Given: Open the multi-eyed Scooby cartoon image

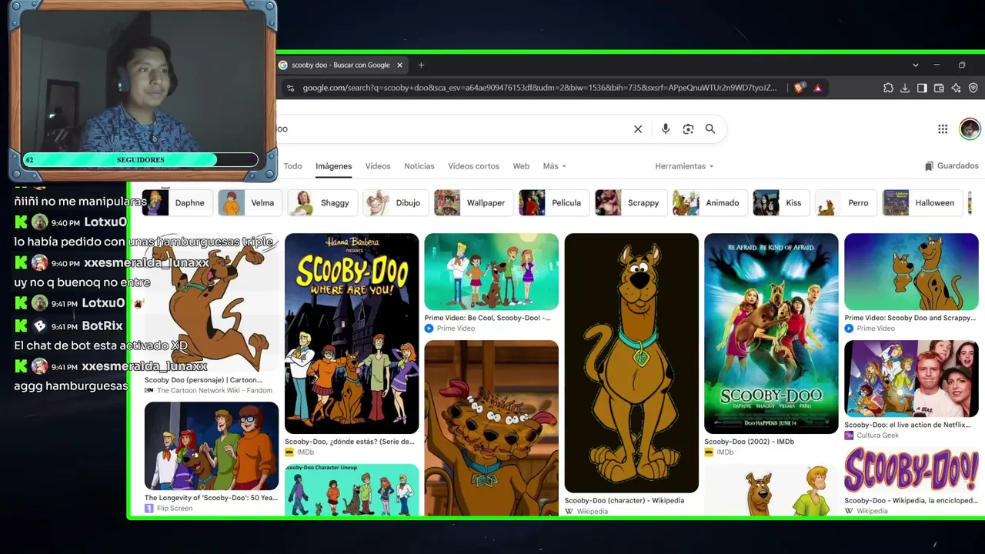Looking at the screenshot, I should tap(492, 428).
